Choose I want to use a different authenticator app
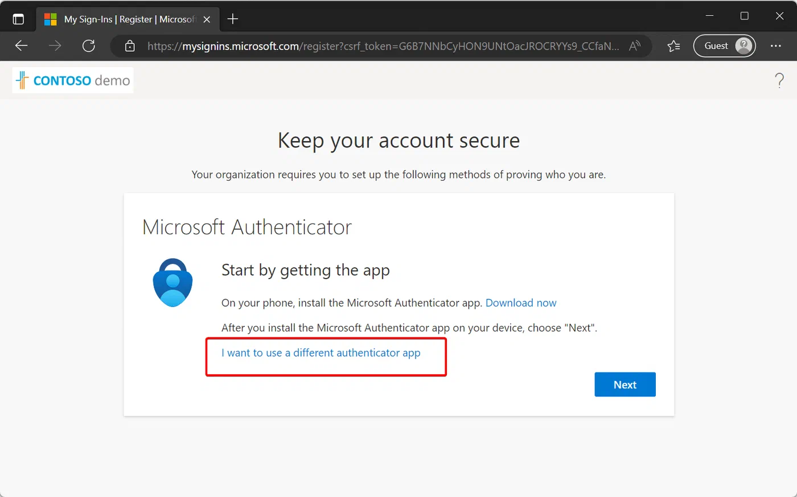 [x=321, y=353]
